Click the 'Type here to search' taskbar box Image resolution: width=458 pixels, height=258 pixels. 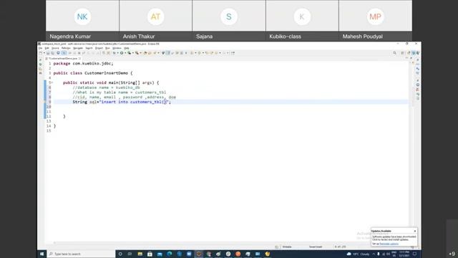(x=81, y=254)
